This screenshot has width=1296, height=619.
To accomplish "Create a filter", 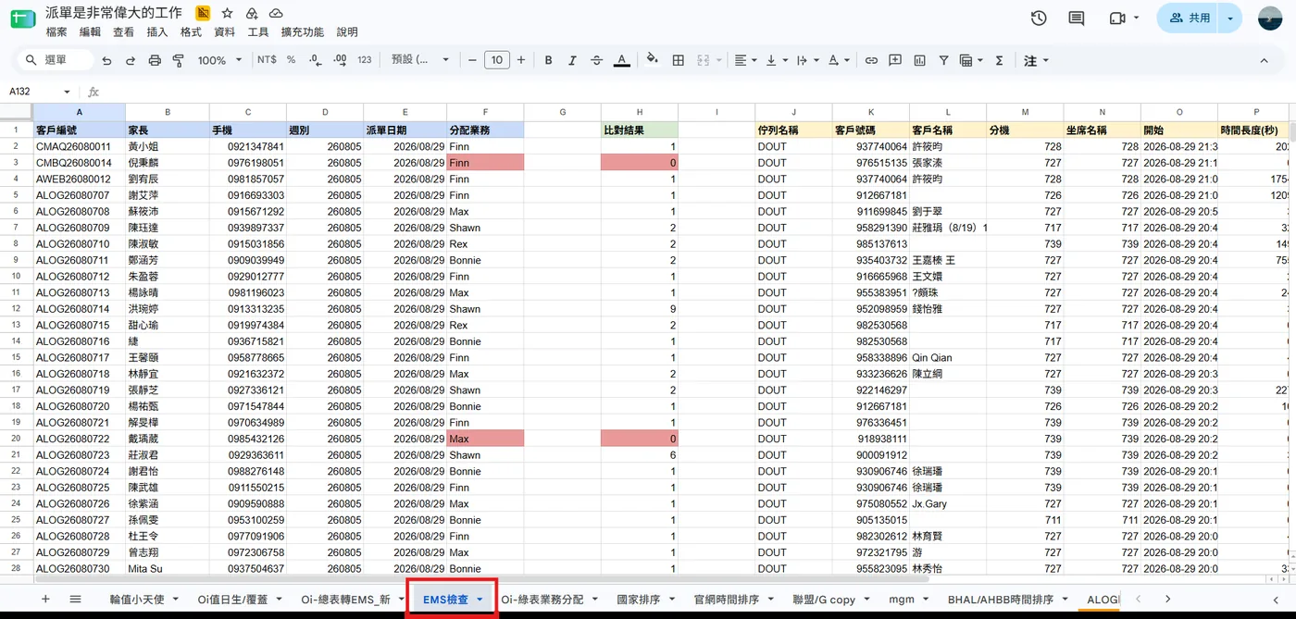I will tap(943, 60).
